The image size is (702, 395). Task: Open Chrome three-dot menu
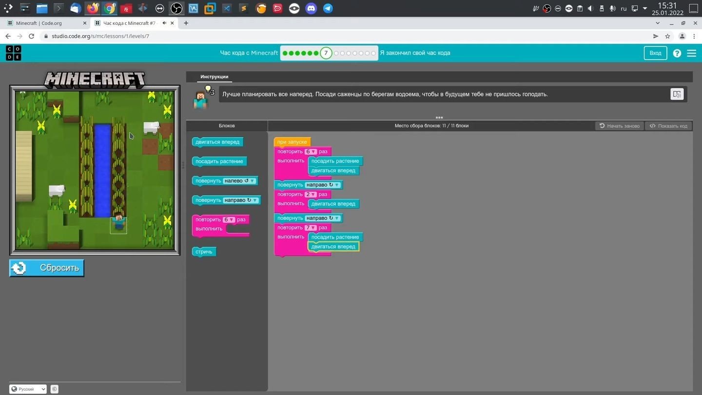694,36
